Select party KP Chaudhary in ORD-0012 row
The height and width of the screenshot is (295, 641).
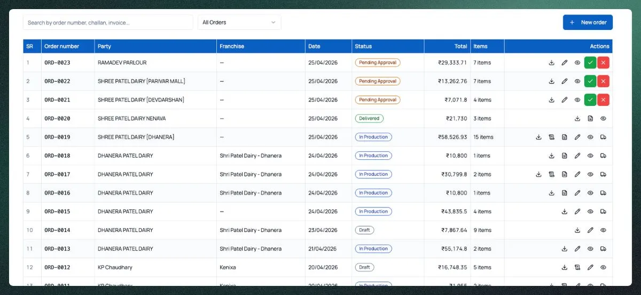click(x=115, y=267)
